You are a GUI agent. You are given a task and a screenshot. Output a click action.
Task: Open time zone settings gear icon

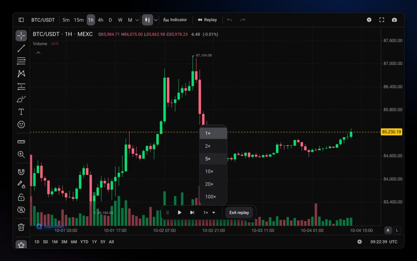tap(360, 242)
